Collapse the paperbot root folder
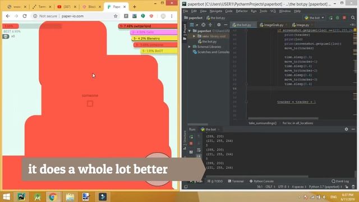 coord(190,31)
